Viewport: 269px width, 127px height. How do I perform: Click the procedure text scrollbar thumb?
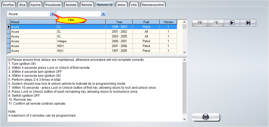(x=184, y=88)
